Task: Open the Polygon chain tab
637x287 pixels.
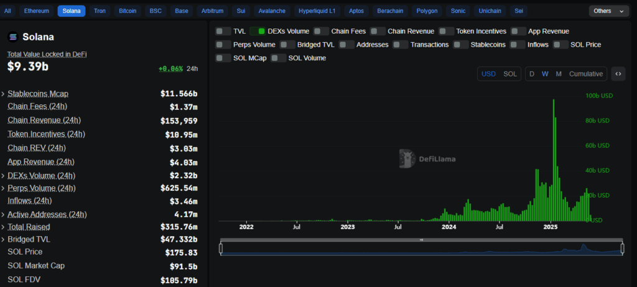Action: click(x=427, y=11)
